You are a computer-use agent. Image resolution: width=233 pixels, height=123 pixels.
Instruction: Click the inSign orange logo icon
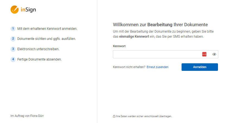(14, 9)
